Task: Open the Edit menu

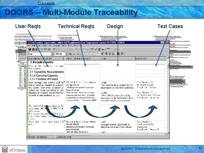Action: click(33, 46)
